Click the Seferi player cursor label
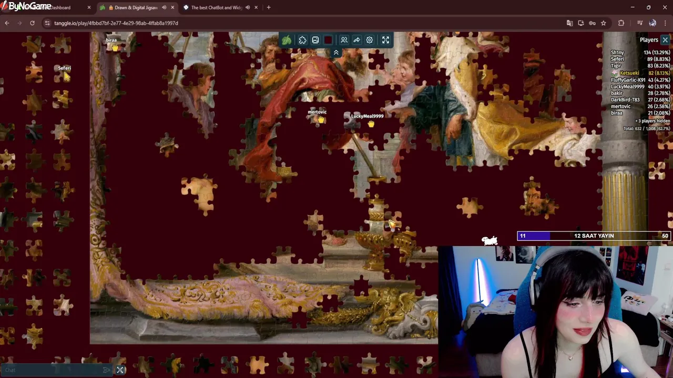 pyautogui.click(x=64, y=68)
